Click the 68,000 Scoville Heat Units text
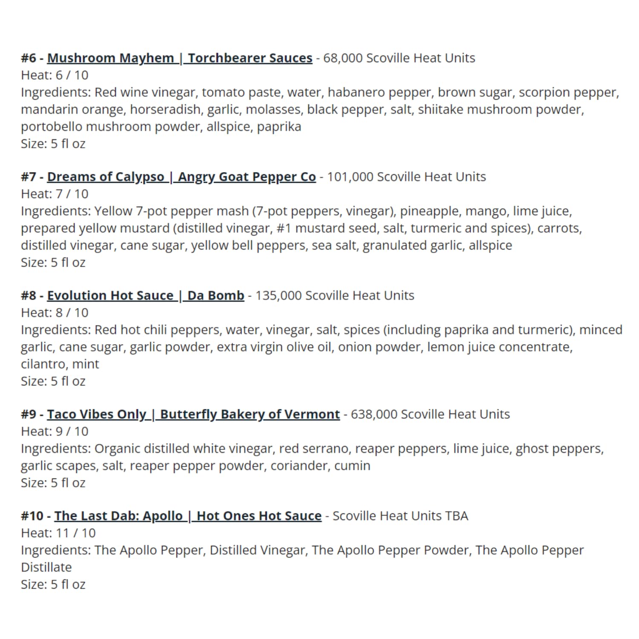Image resolution: width=639 pixels, height=639 pixels. click(x=399, y=58)
